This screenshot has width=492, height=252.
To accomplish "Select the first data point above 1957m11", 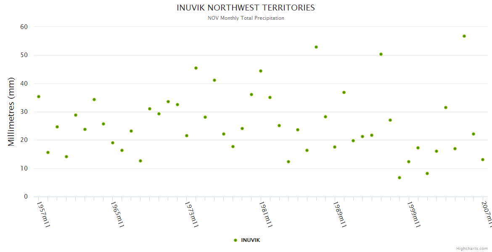I will coord(39,97).
